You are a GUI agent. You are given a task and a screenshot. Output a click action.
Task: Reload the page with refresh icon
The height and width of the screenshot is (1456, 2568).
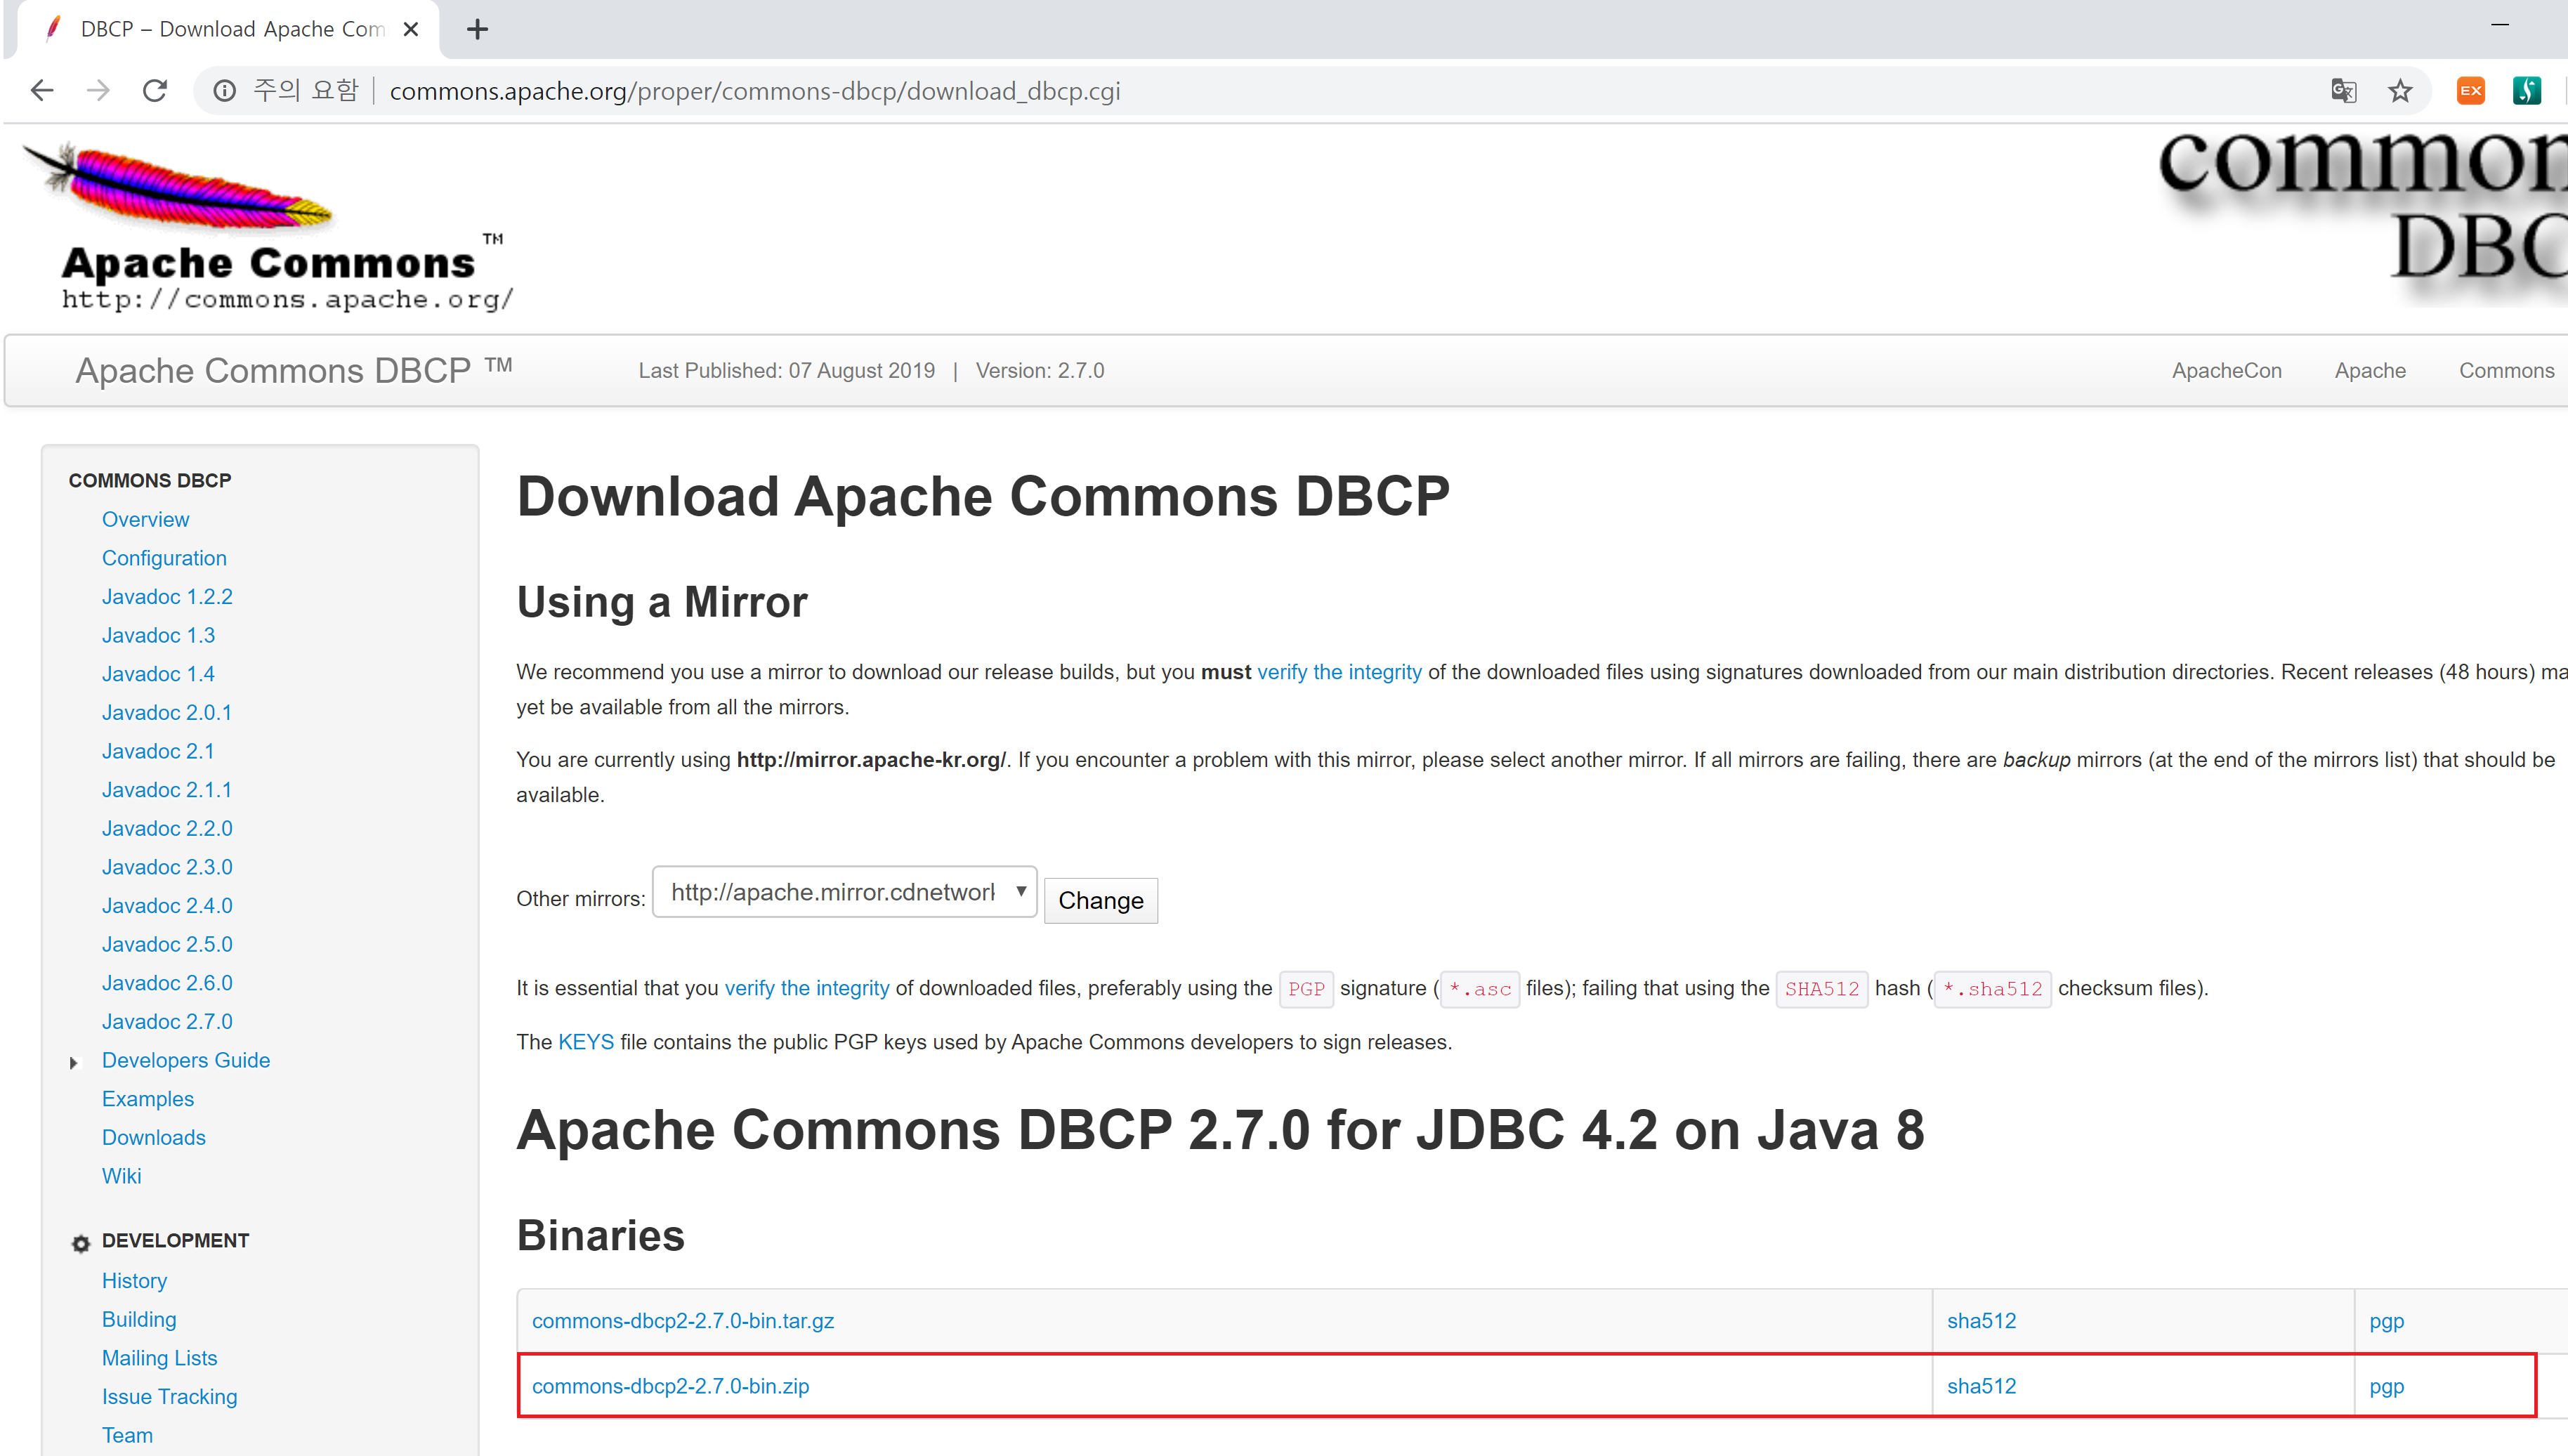tap(155, 91)
